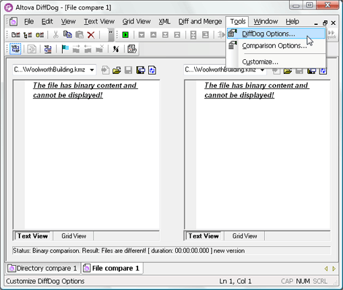
Task: Click the Compare directories toolbar icon
Action: (x=28, y=35)
